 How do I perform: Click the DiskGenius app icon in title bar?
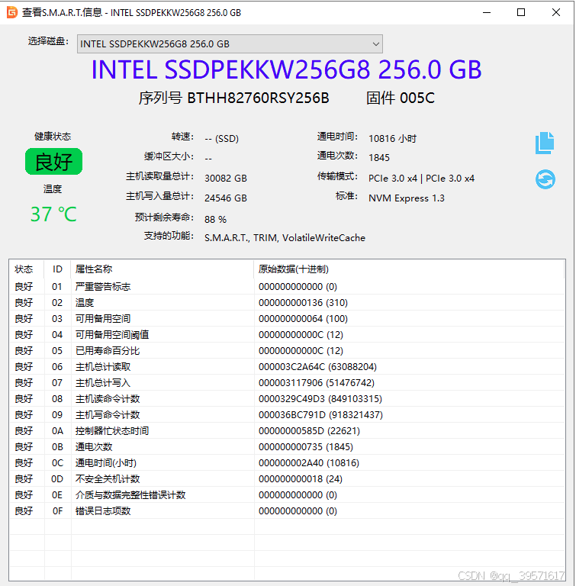tap(12, 12)
